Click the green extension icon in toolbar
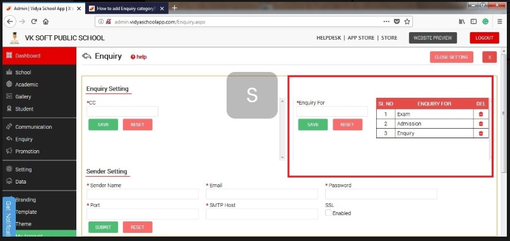 pyautogui.click(x=485, y=21)
